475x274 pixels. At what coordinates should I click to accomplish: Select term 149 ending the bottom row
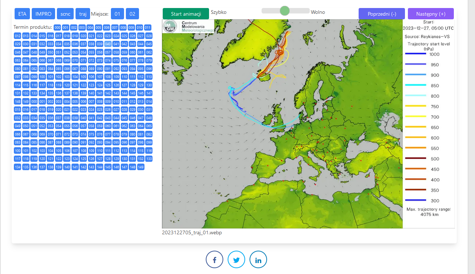click(x=140, y=167)
